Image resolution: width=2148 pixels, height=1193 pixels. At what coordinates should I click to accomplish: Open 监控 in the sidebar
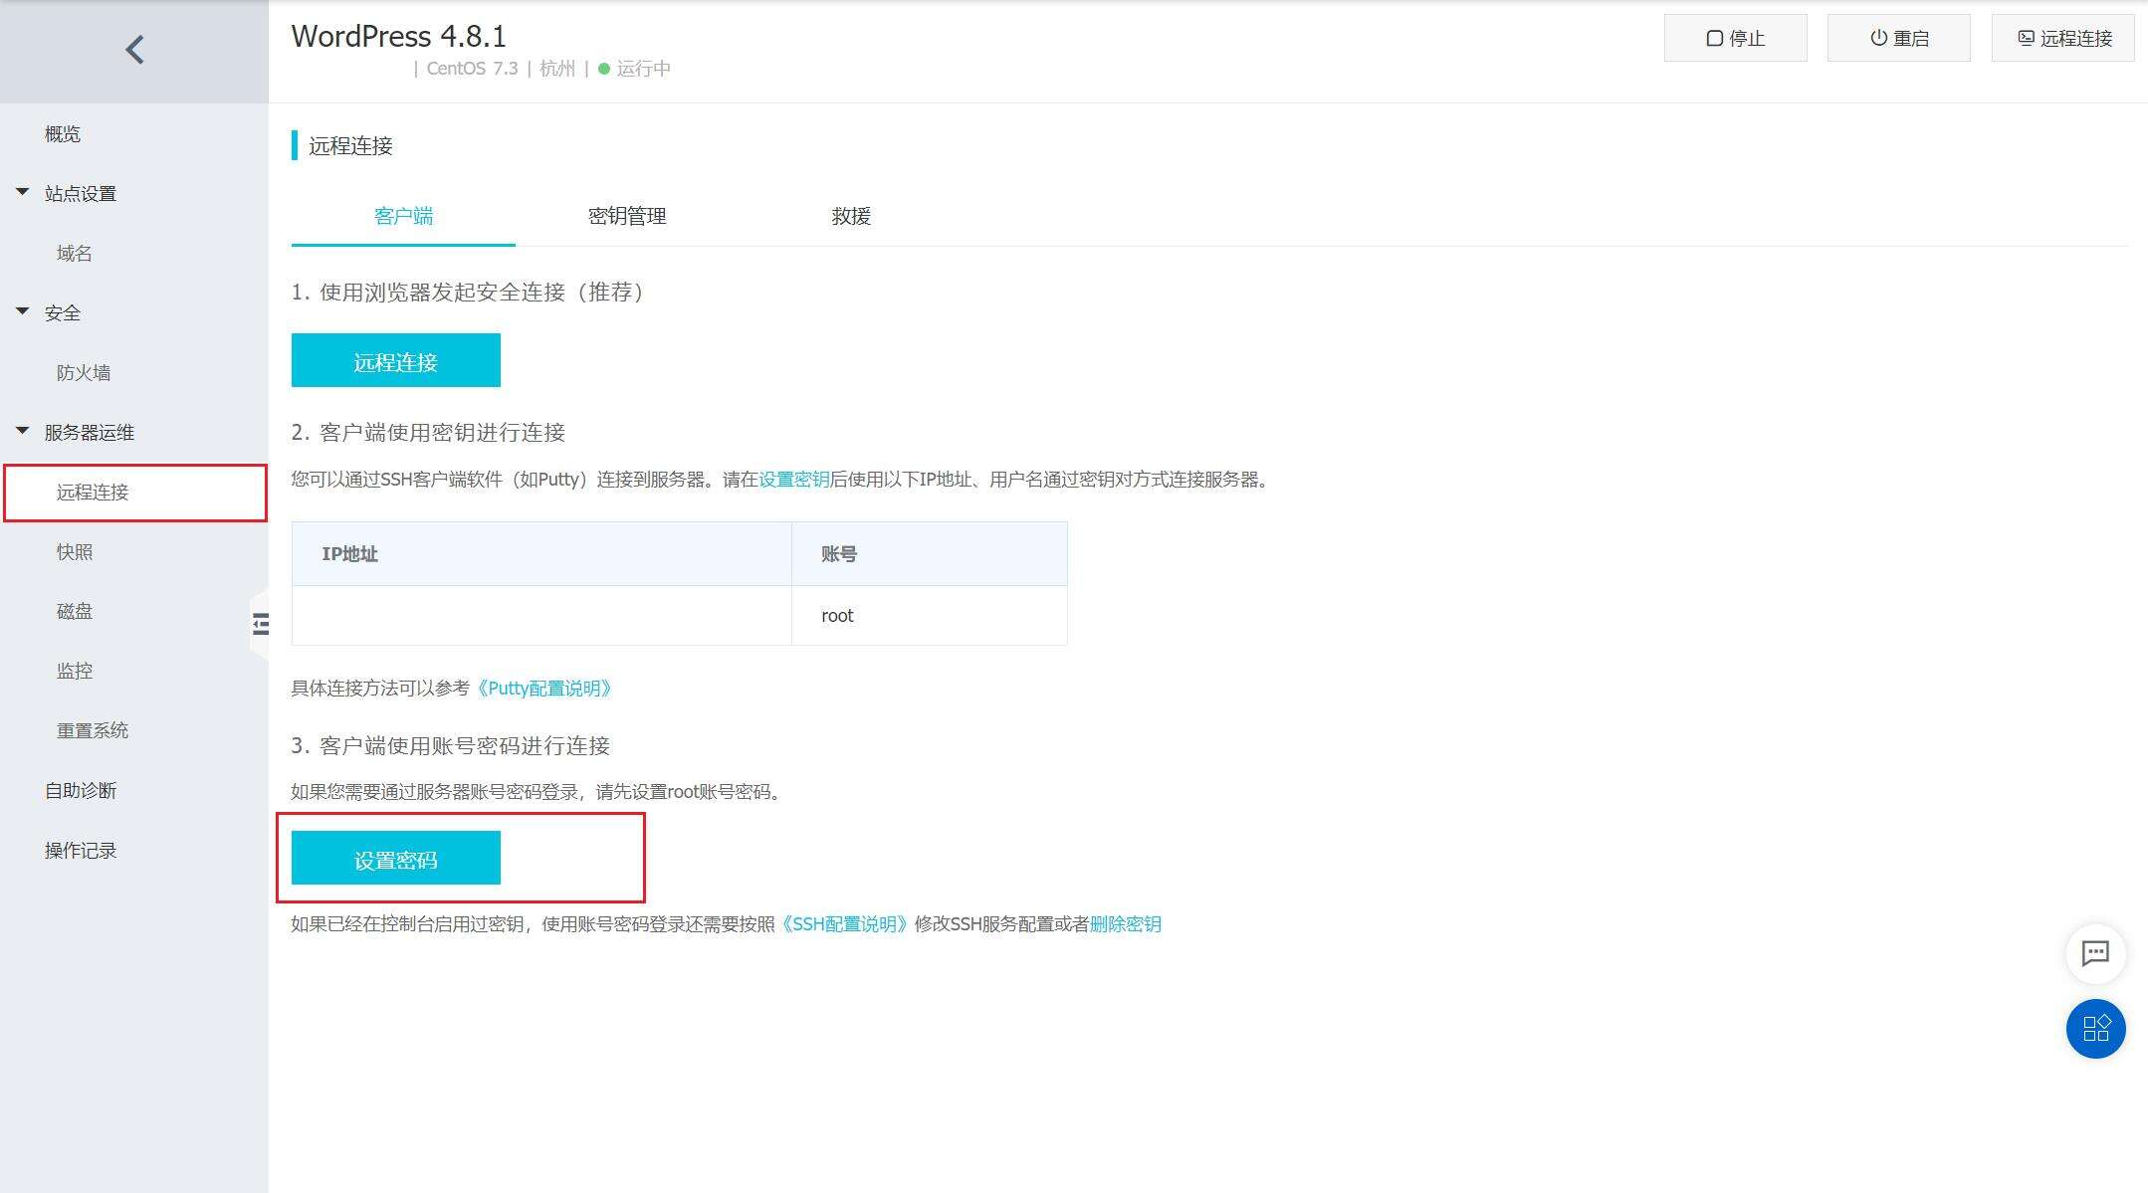point(74,671)
